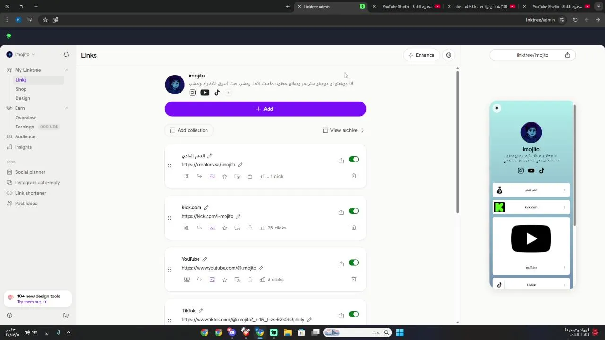This screenshot has height=340, width=605.
Task: Go to Shop in the sidebar
Action: [21, 89]
